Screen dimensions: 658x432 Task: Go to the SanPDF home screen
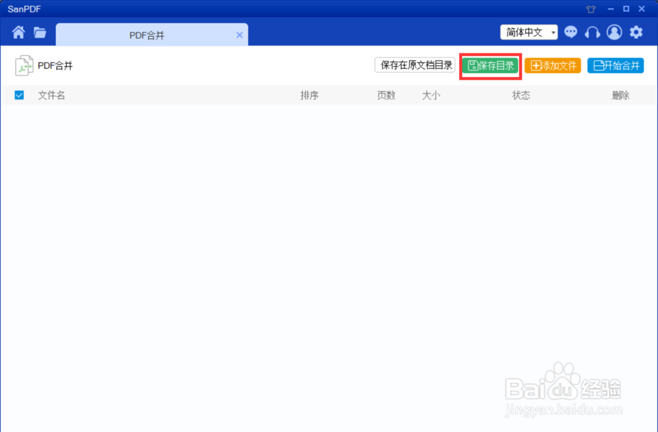pos(18,32)
